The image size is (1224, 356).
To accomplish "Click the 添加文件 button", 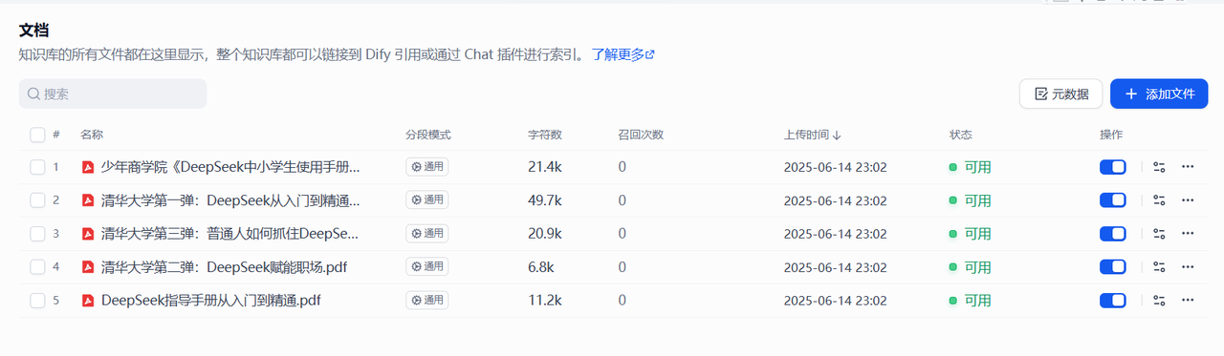I will (x=1159, y=94).
